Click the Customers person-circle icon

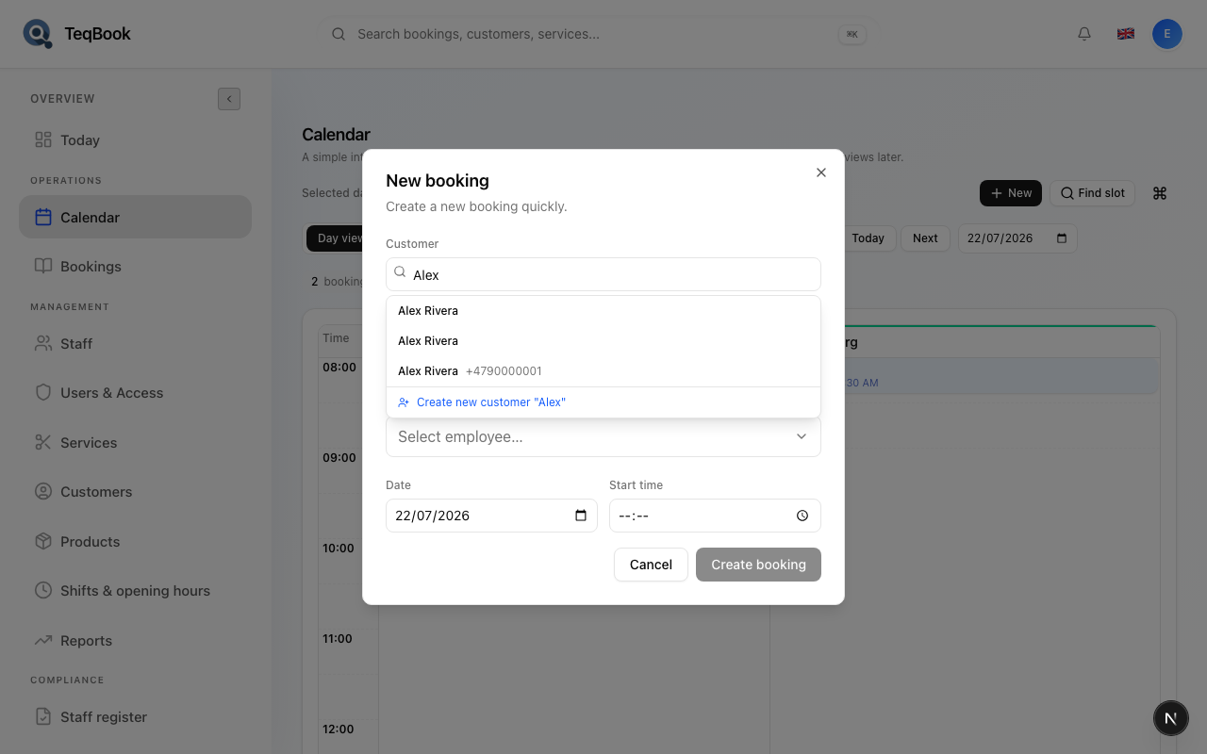pyautogui.click(x=43, y=491)
